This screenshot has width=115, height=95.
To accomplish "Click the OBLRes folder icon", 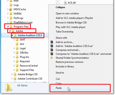I will coord(17,52).
